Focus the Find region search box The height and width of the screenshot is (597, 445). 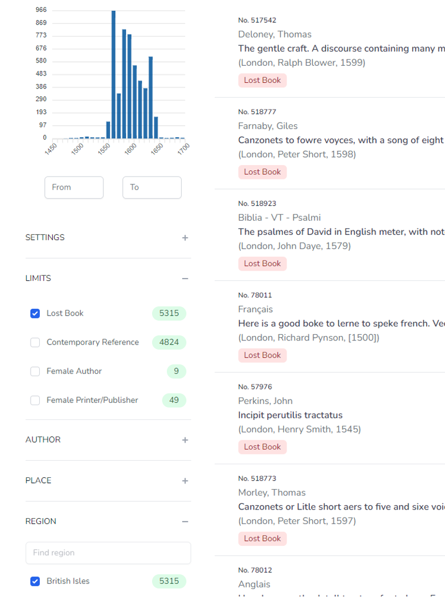click(108, 553)
